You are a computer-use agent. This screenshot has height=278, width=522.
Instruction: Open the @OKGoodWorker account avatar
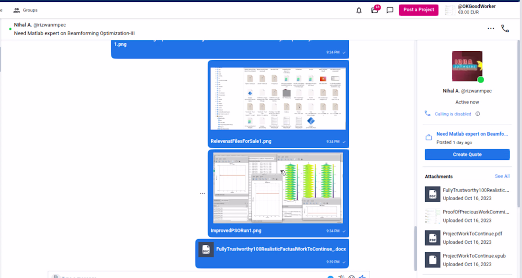450,10
